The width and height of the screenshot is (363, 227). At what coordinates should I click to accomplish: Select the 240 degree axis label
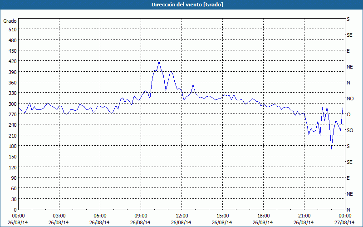(x=13, y=125)
